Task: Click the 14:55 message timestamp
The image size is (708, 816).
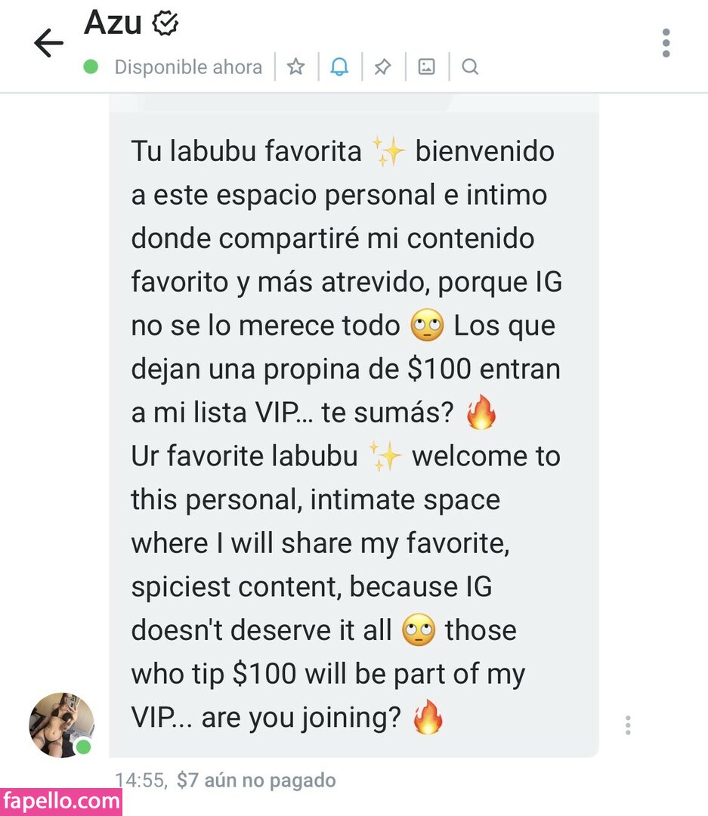Action: 141,780
